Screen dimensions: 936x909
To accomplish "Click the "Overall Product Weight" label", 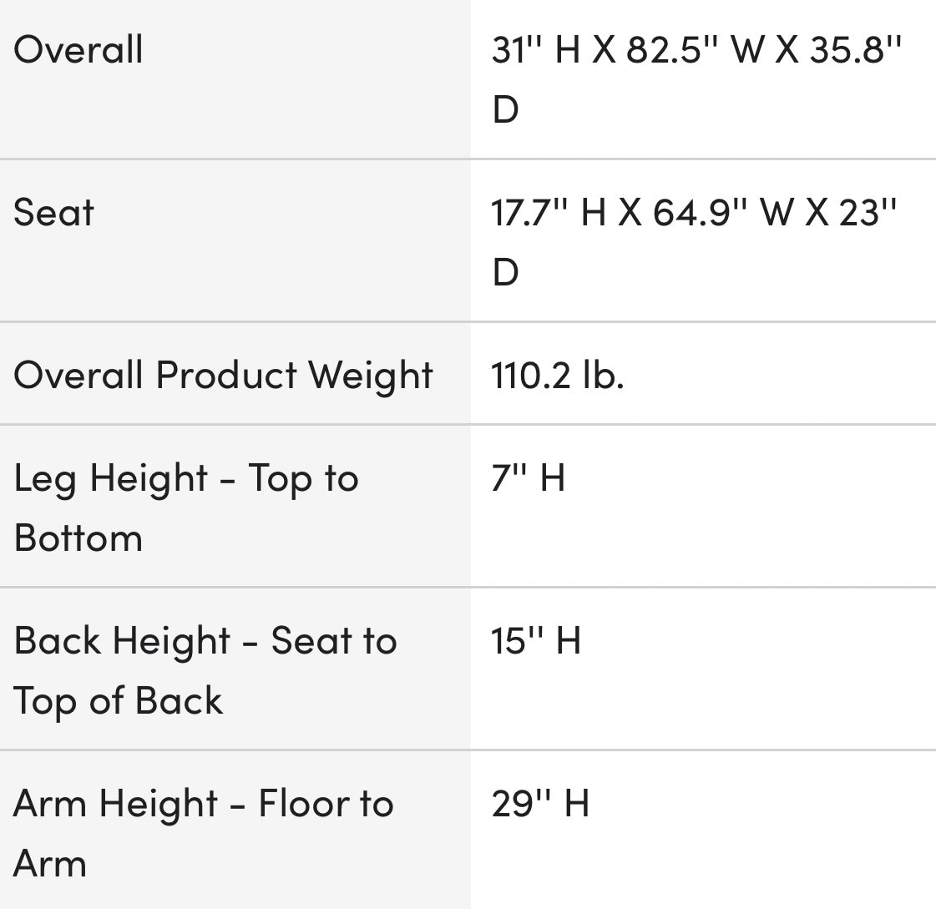I will pos(223,375).
